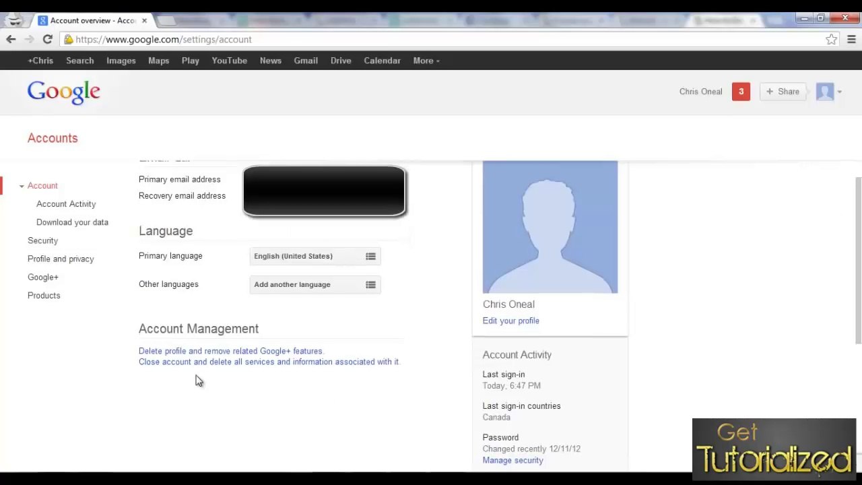Image resolution: width=862 pixels, height=485 pixels.
Task: Click the Account Activity panel heading
Action: [x=517, y=355]
